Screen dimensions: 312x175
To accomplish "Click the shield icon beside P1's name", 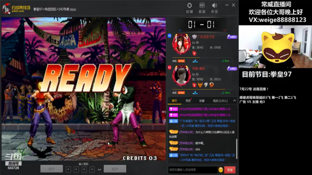I will (x=194, y=37).
